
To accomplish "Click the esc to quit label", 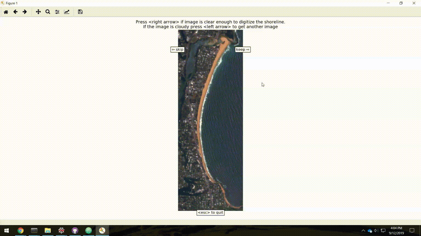I will 210,213.
